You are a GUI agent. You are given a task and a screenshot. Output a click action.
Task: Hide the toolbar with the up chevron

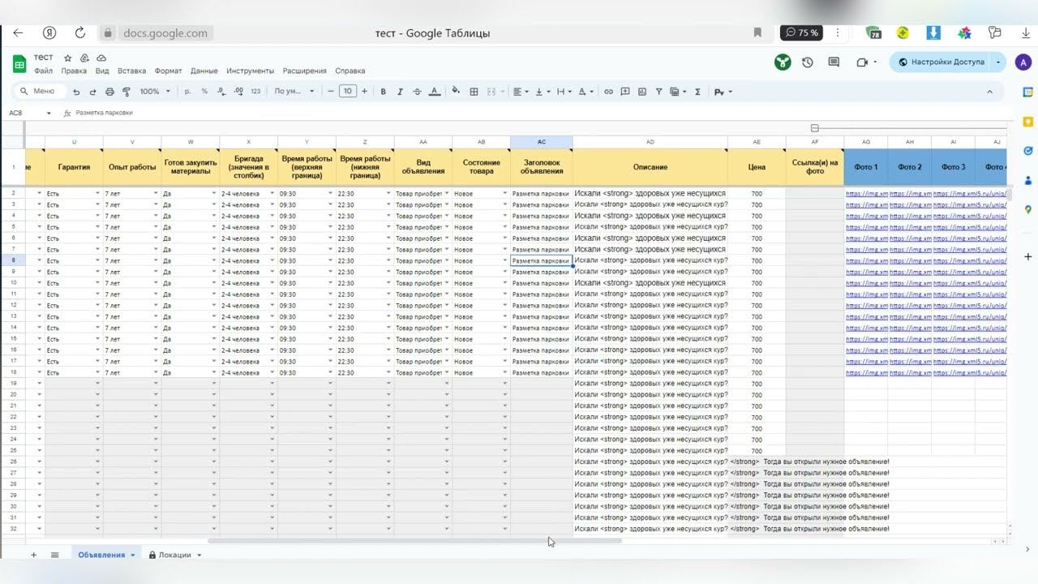pyautogui.click(x=989, y=92)
